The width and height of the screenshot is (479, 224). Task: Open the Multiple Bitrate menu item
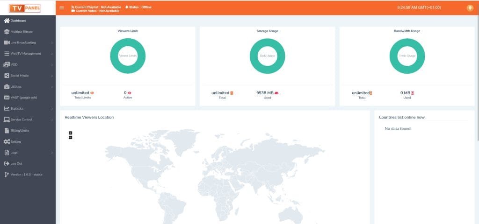tap(28, 32)
